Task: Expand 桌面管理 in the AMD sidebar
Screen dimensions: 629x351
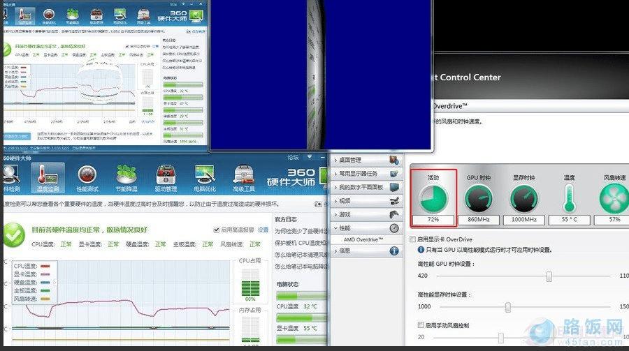Action: [x=366, y=160]
